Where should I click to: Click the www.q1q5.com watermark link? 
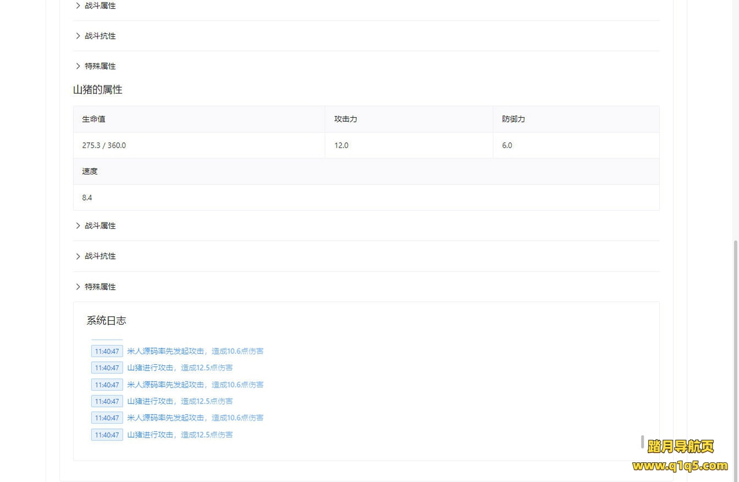pyautogui.click(x=680, y=466)
